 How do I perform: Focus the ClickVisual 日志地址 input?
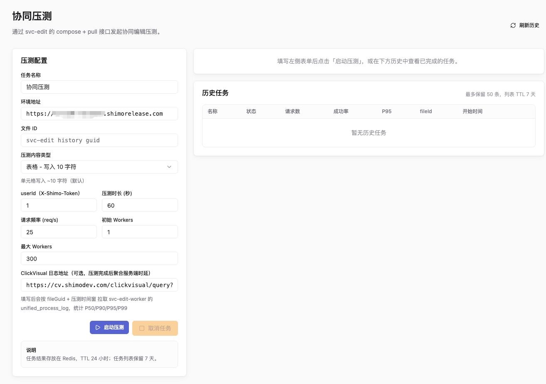click(x=99, y=285)
